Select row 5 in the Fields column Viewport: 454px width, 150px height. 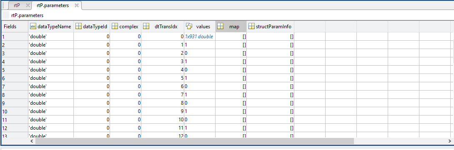[x=15, y=70]
